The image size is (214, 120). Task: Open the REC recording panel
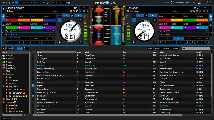pos(54,2)
